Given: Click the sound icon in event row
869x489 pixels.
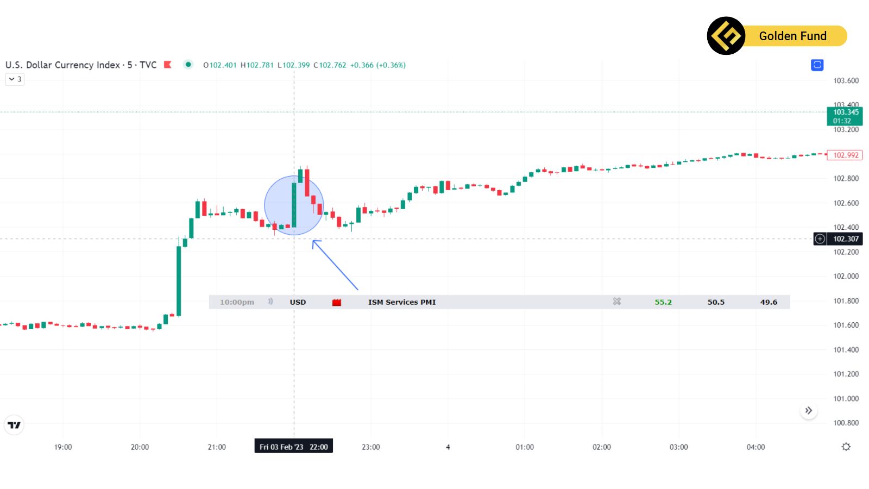Looking at the screenshot, I should click(270, 302).
